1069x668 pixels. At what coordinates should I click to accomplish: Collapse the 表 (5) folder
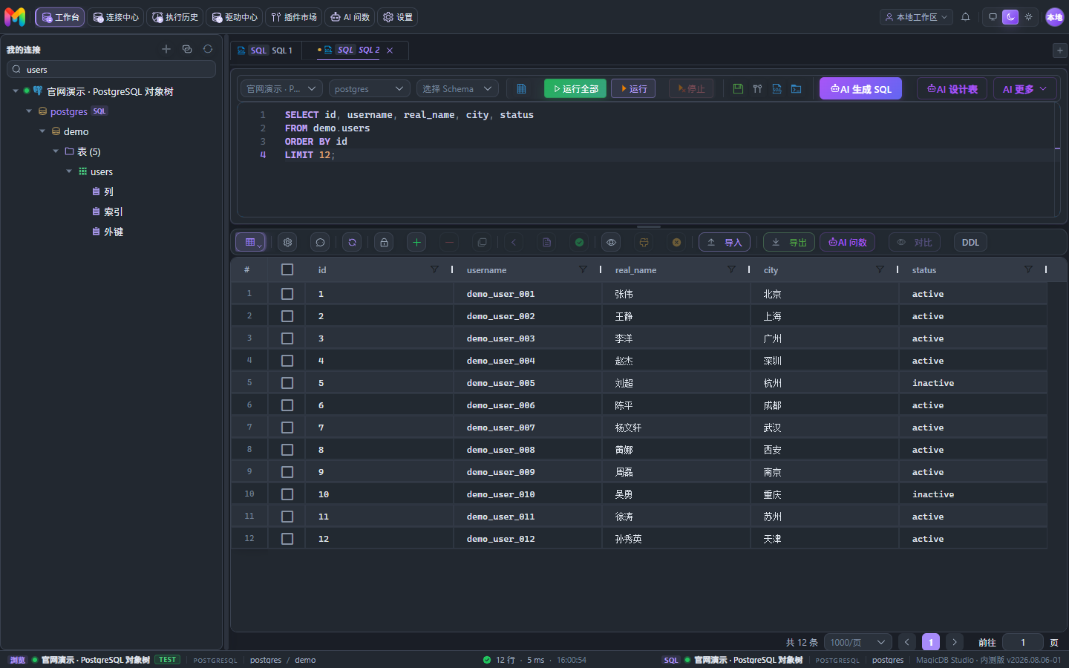click(x=56, y=151)
